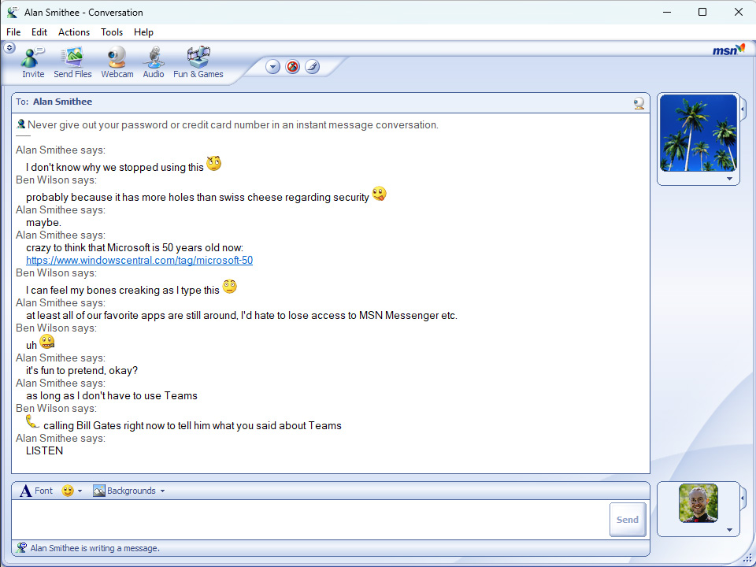This screenshot has width=756, height=567.
Task: Open the windowscentral microsoft-50 link
Action: (139, 261)
